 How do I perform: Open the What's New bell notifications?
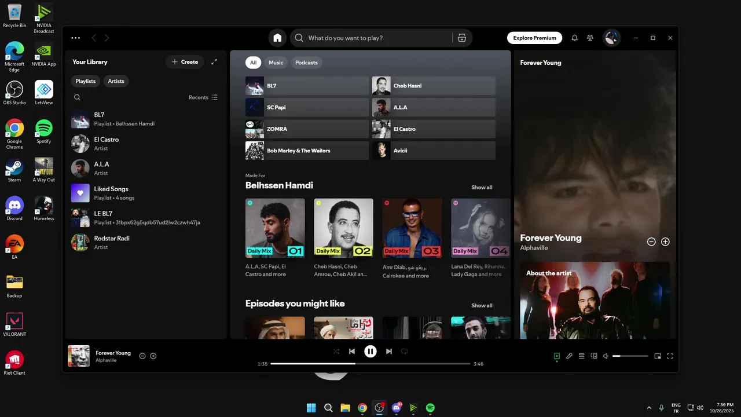(x=574, y=38)
